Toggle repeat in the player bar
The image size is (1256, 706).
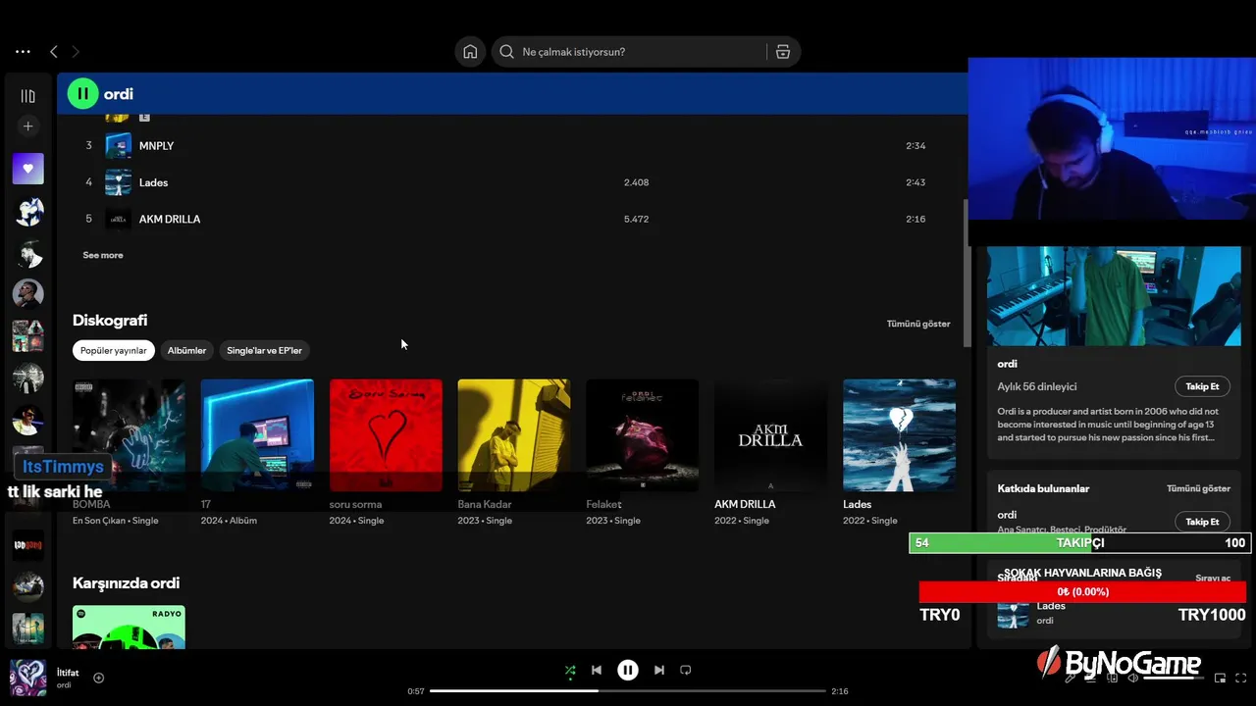click(x=686, y=671)
